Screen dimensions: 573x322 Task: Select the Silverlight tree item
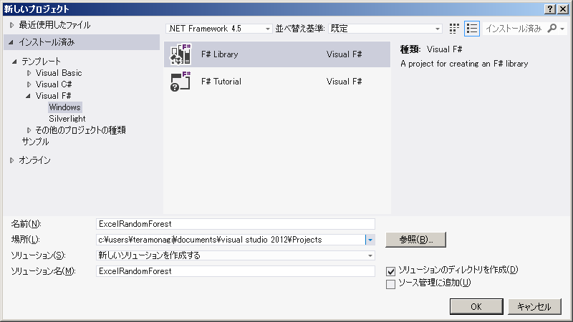[x=67, y=119]
